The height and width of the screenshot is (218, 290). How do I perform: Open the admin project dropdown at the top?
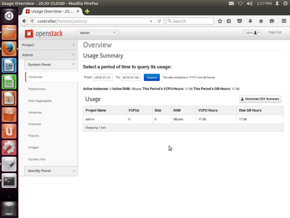coord(97,33)
